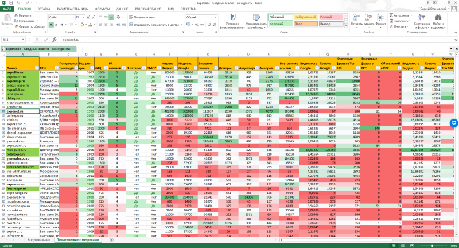The width and height of the screenshot is (459, 248).
Task: Decrease the cell indent
Action: 118,25
